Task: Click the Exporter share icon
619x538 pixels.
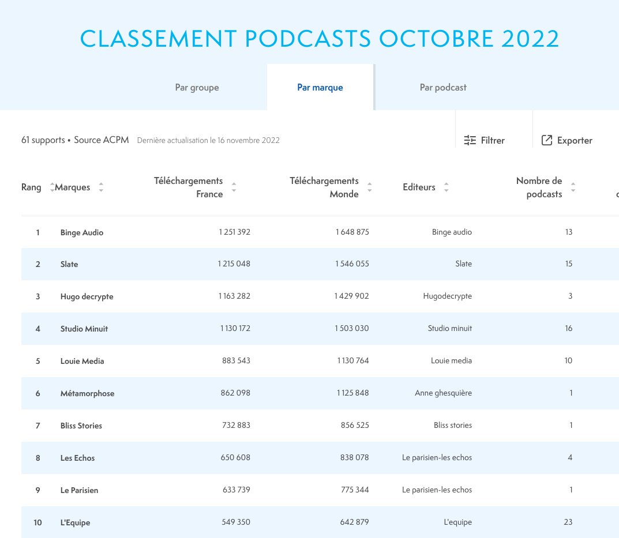Action: (x=547, y=140)
